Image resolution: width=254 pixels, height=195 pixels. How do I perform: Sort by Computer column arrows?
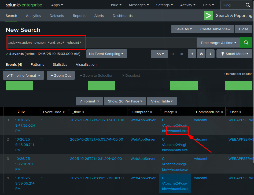point(151,112)
